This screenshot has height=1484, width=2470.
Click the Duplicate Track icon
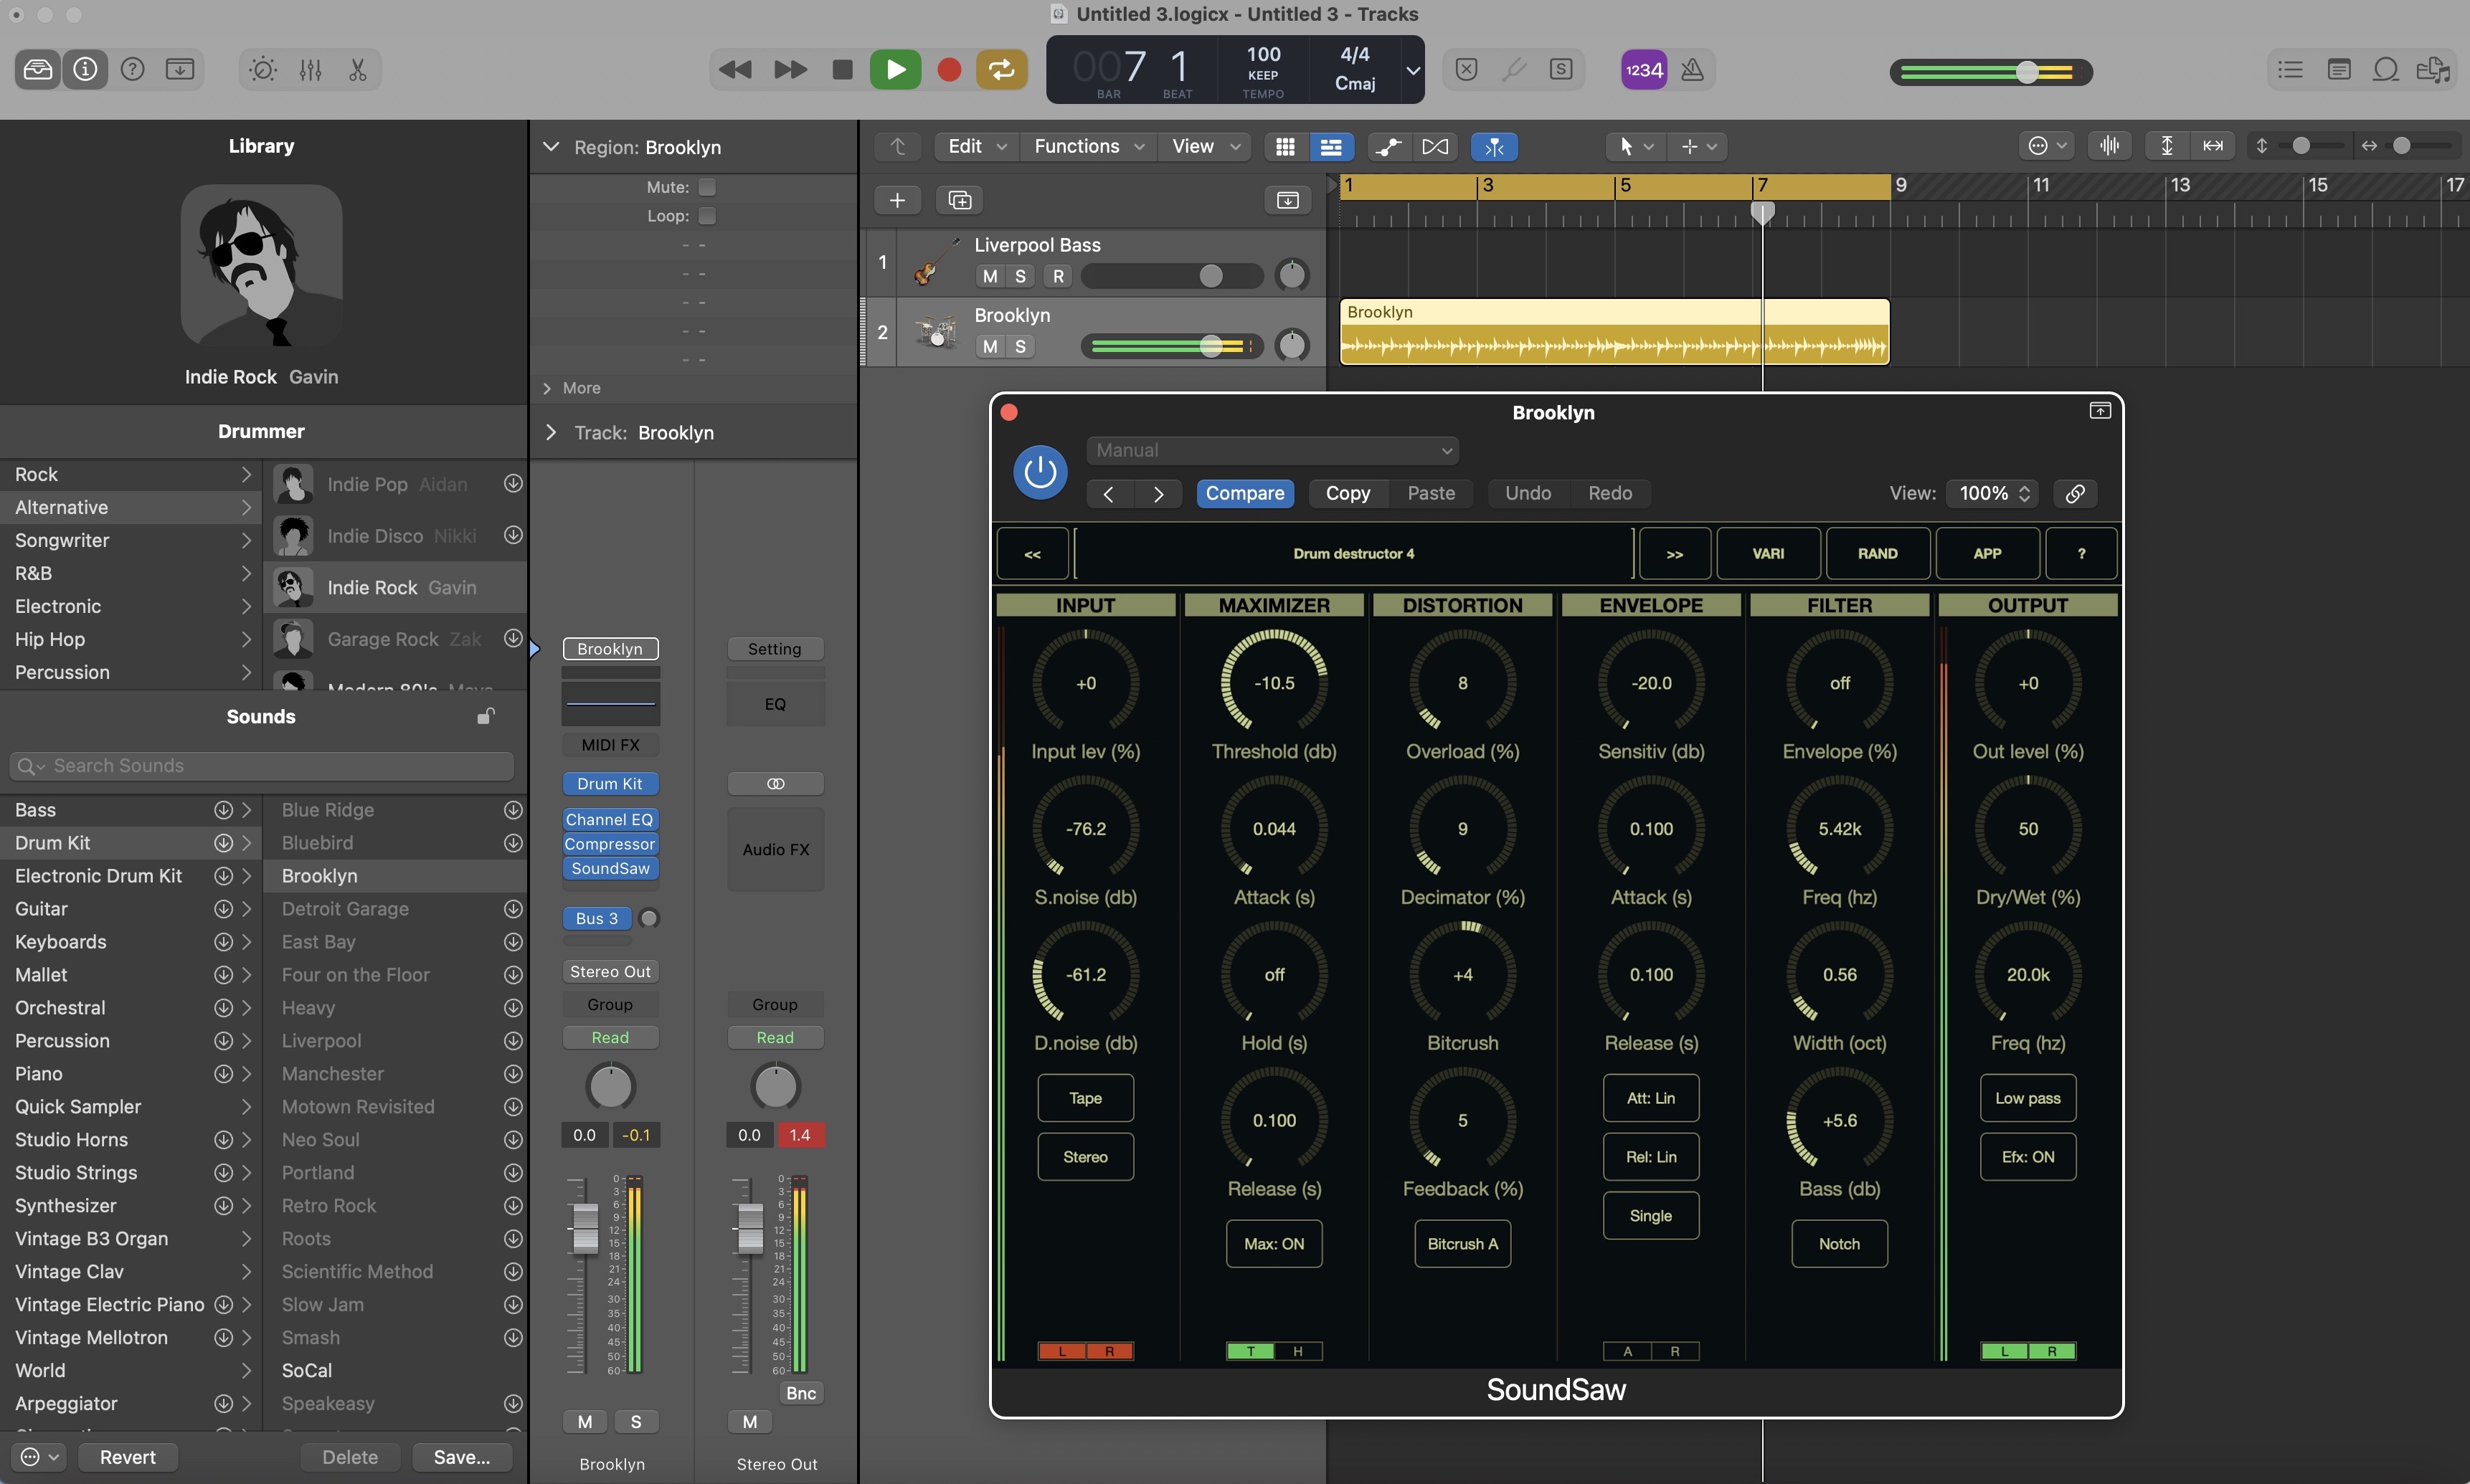(x=960, y=200)
